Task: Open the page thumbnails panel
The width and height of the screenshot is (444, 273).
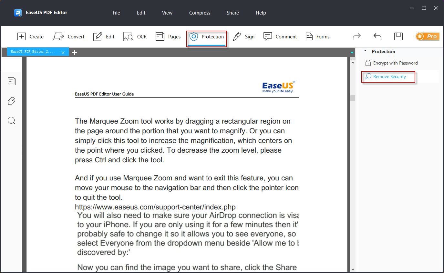Action: pyautogui.click(x=12, y=81)
